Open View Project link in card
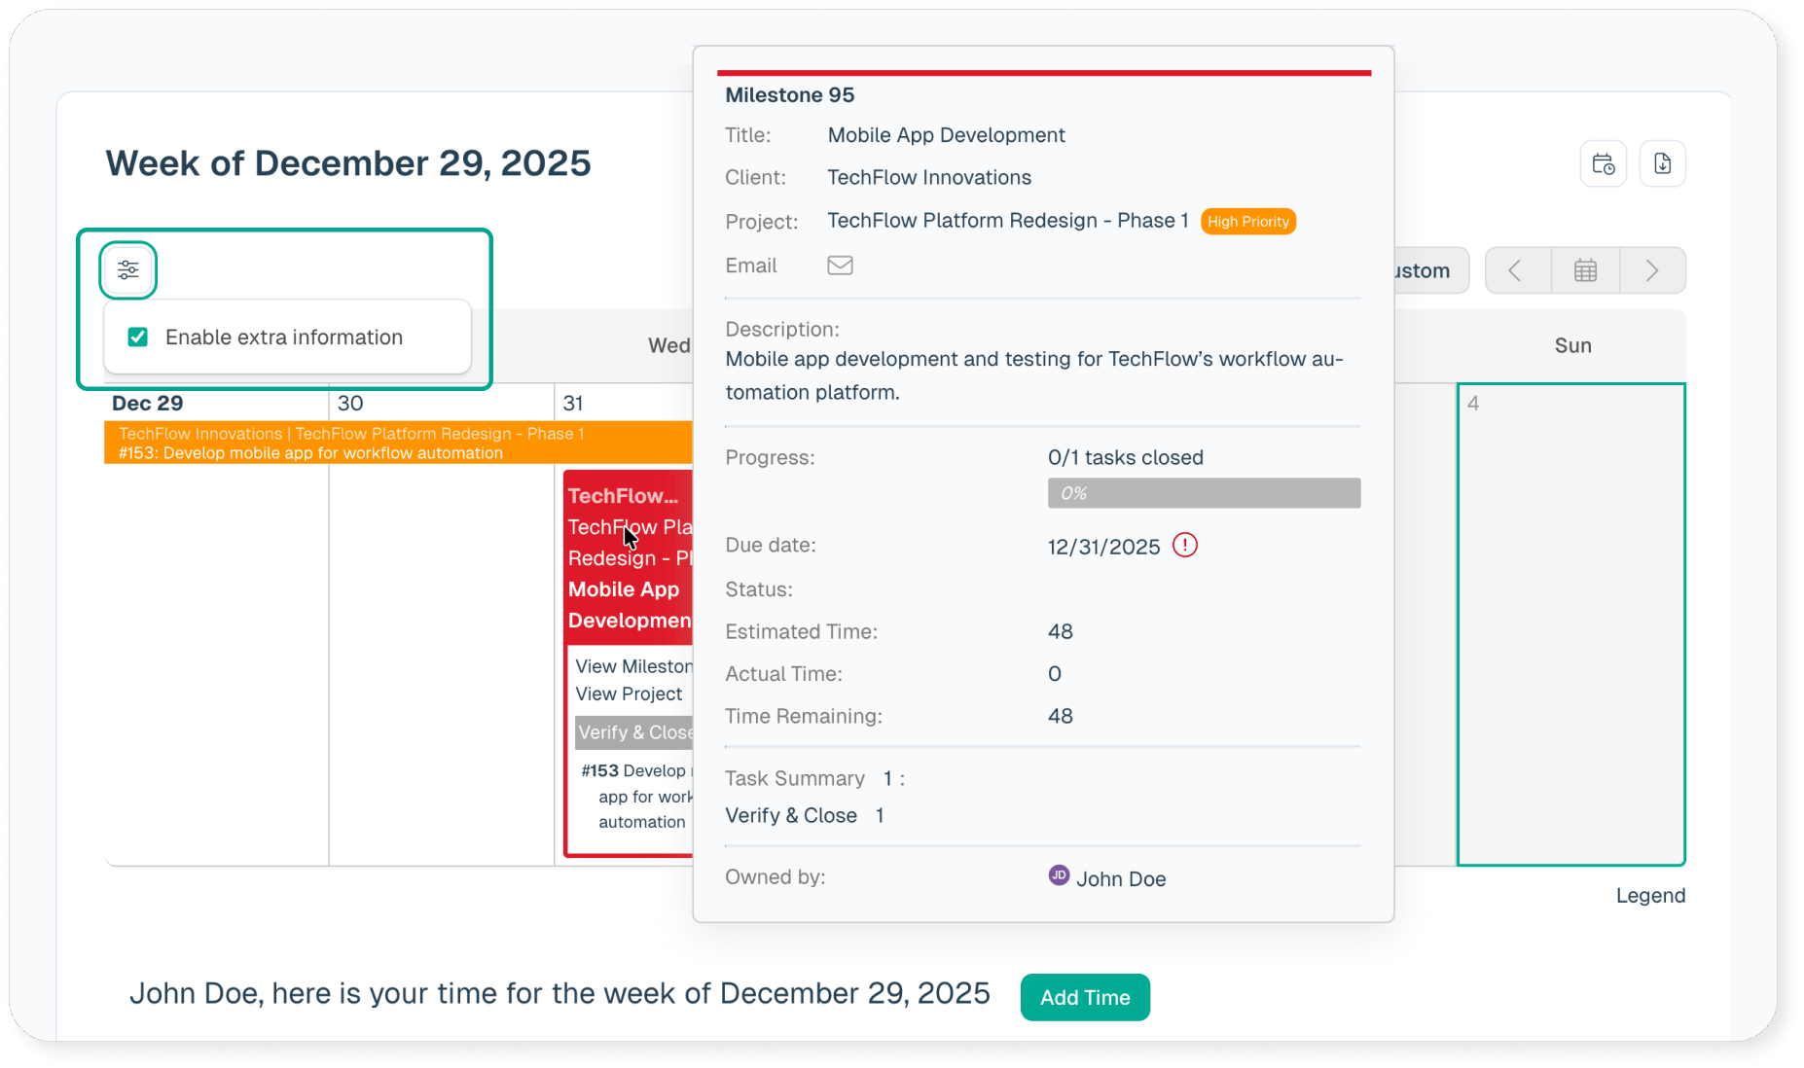The width and height of the screenshot is (1804, 1068). point(629,694)
